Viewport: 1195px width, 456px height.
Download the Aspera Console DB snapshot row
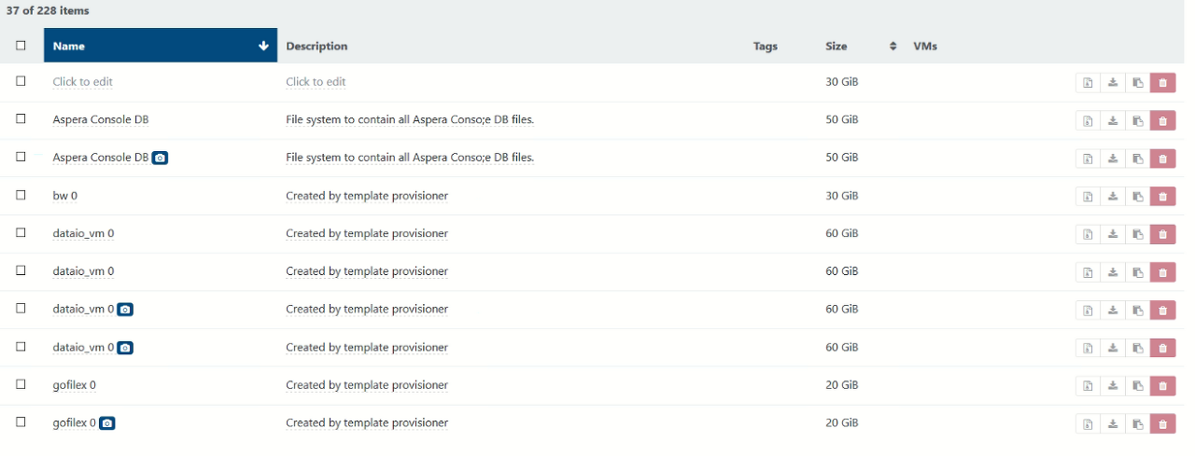[x=1113, y=159]
